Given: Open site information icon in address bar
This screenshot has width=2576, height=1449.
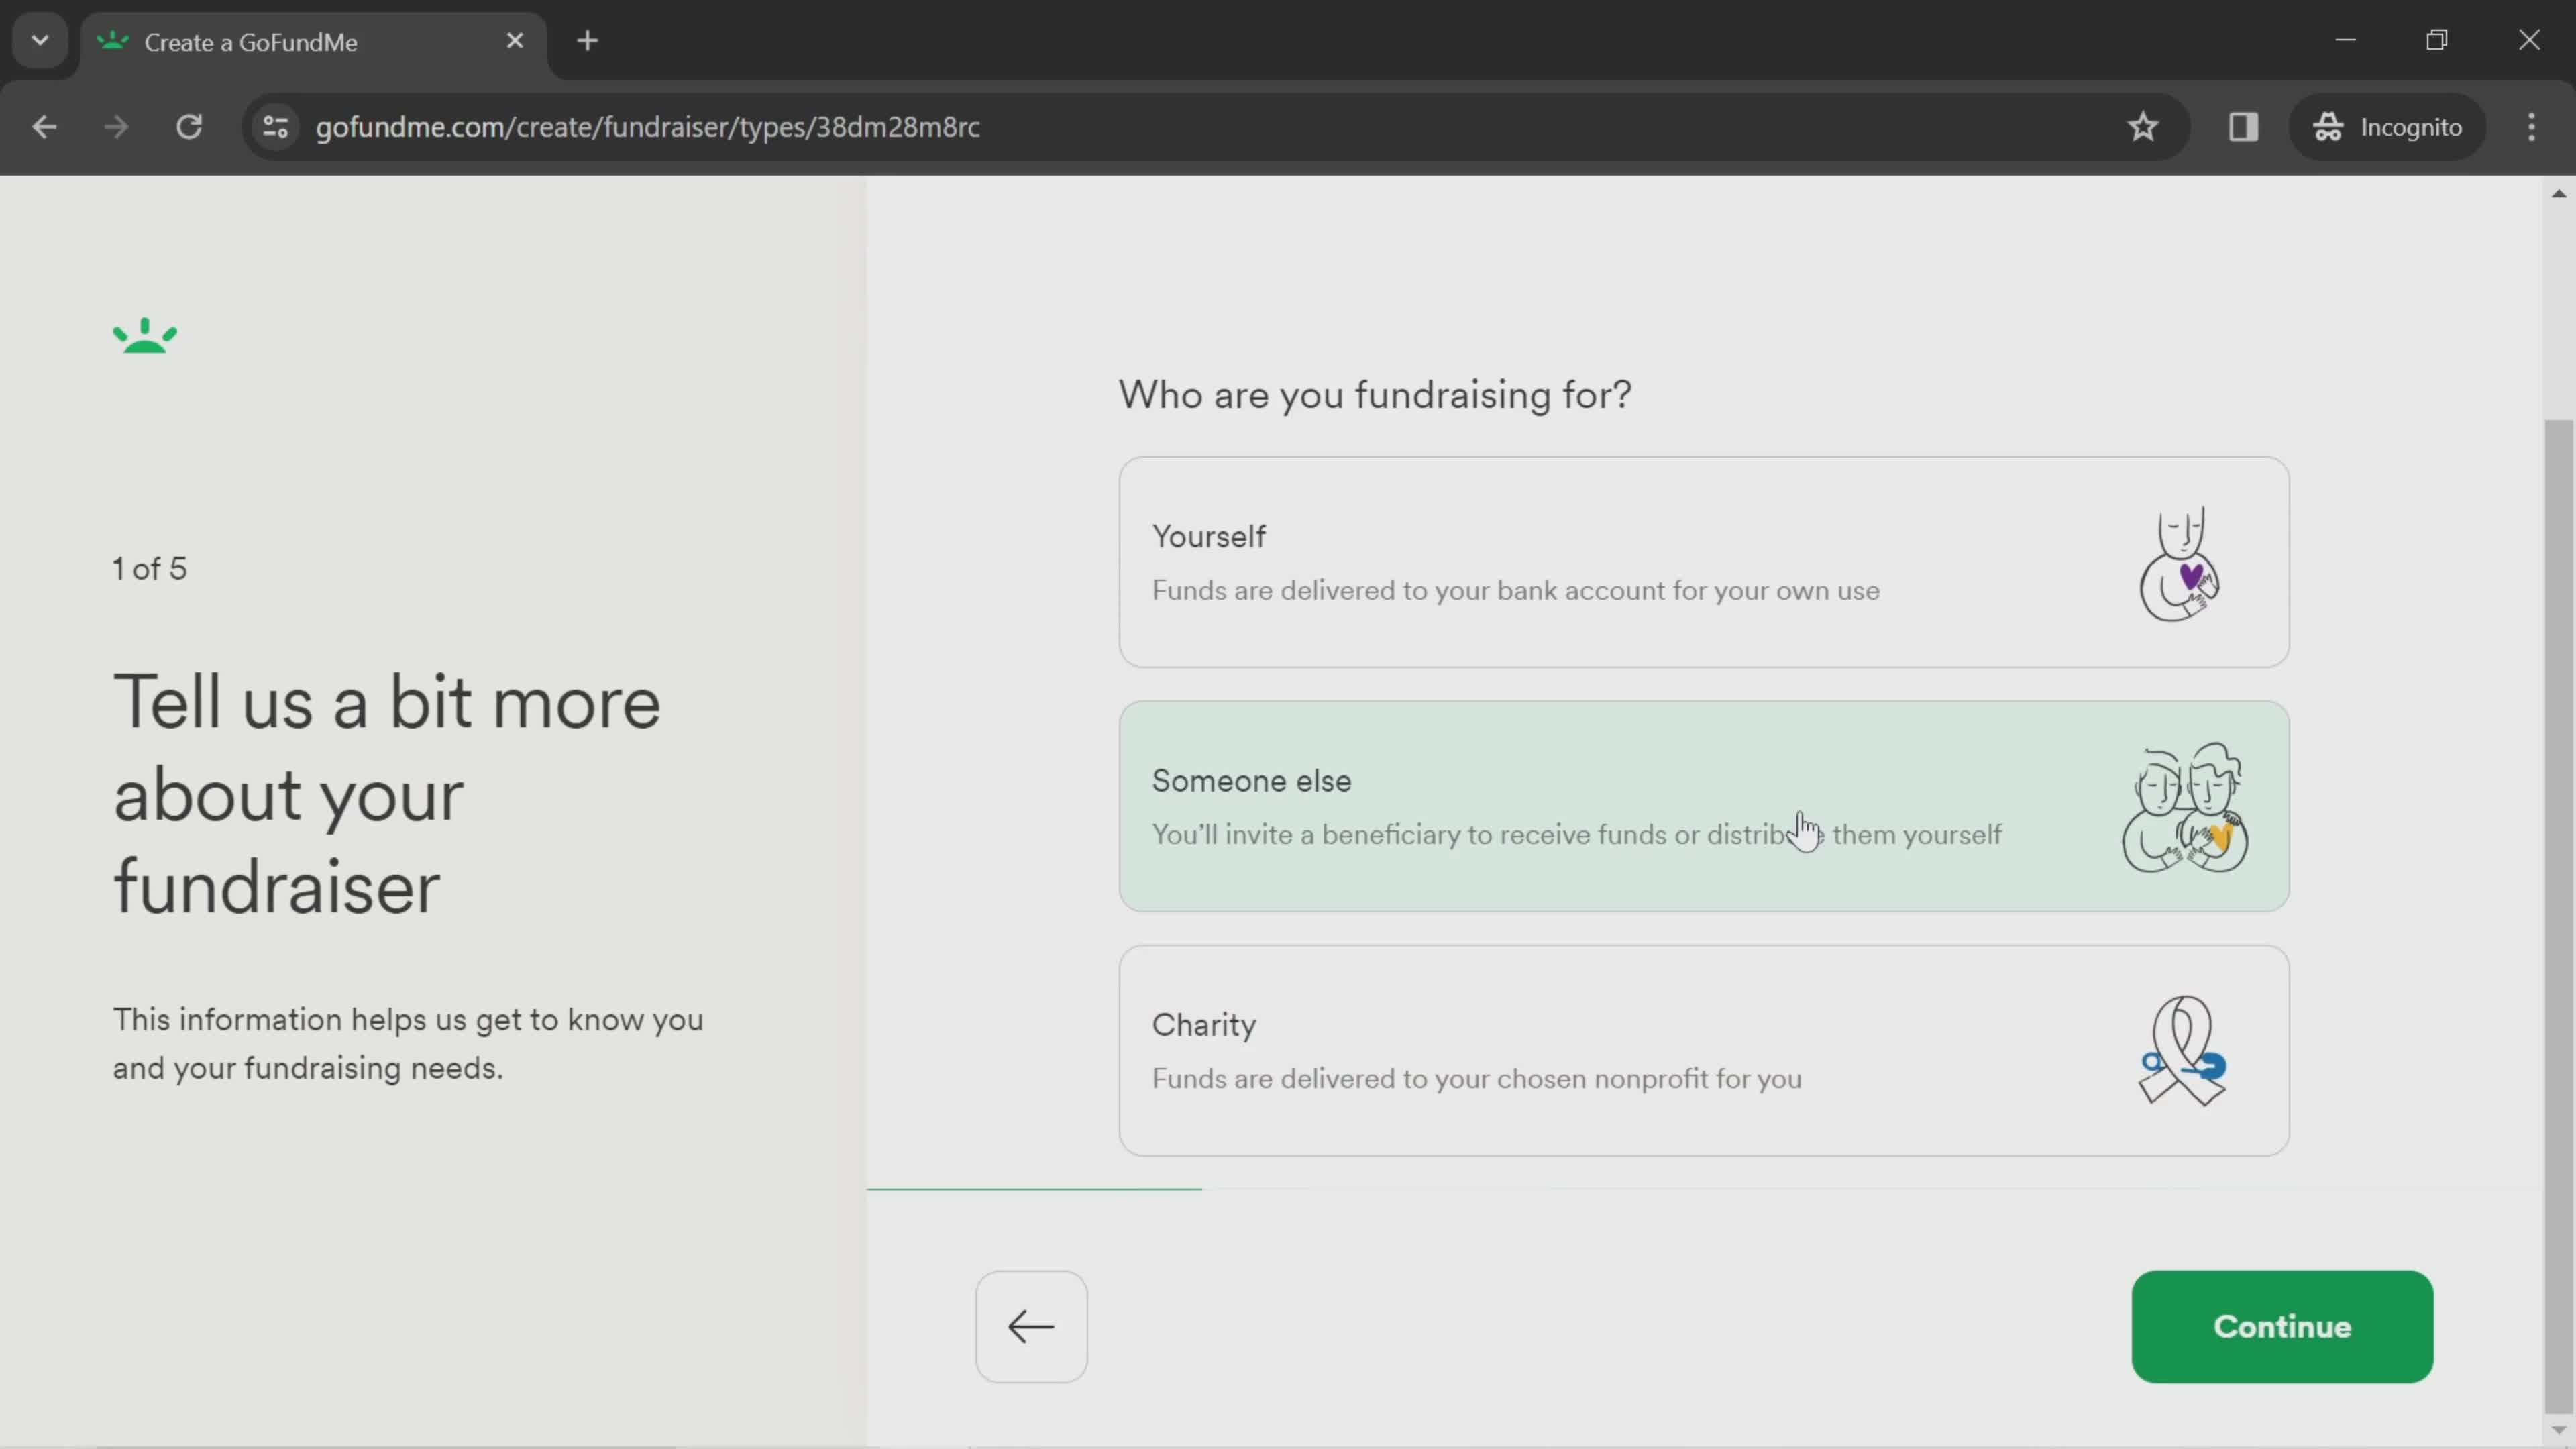Looking at the screenshot, I should click(x=276, y=127).
